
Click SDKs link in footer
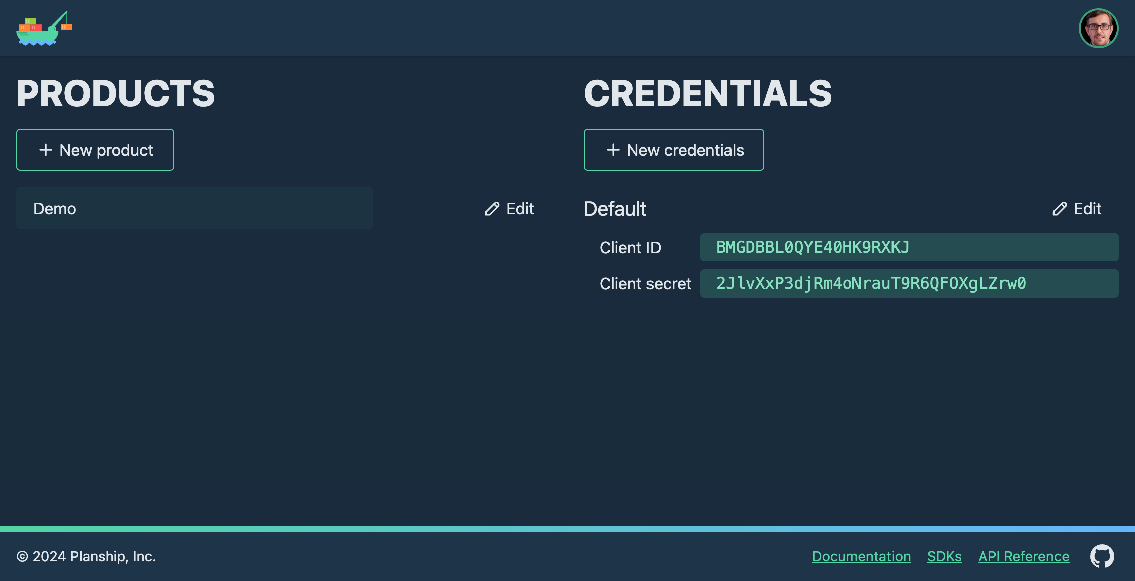pos(944,556)
